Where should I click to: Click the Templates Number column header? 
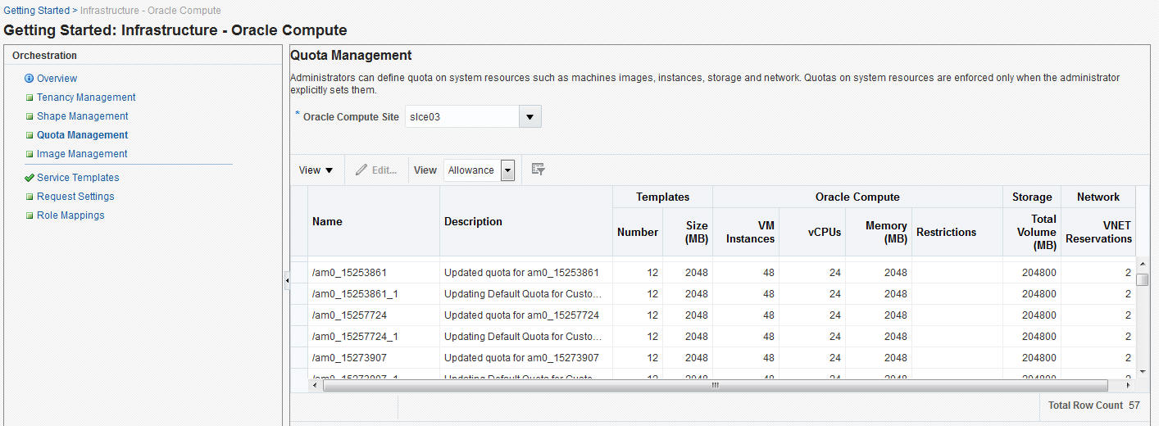pyautogui.click(x=638, y=232)
